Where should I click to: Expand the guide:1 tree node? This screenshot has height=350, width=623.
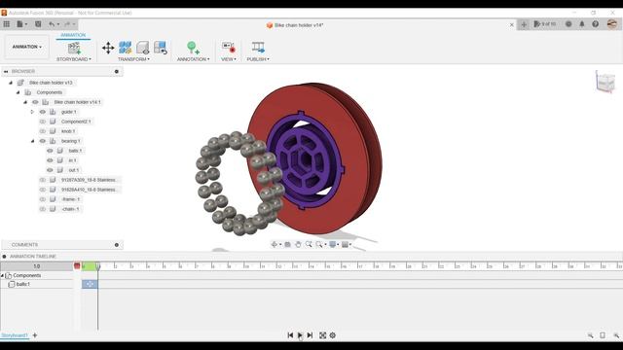[x=32, y=112]
